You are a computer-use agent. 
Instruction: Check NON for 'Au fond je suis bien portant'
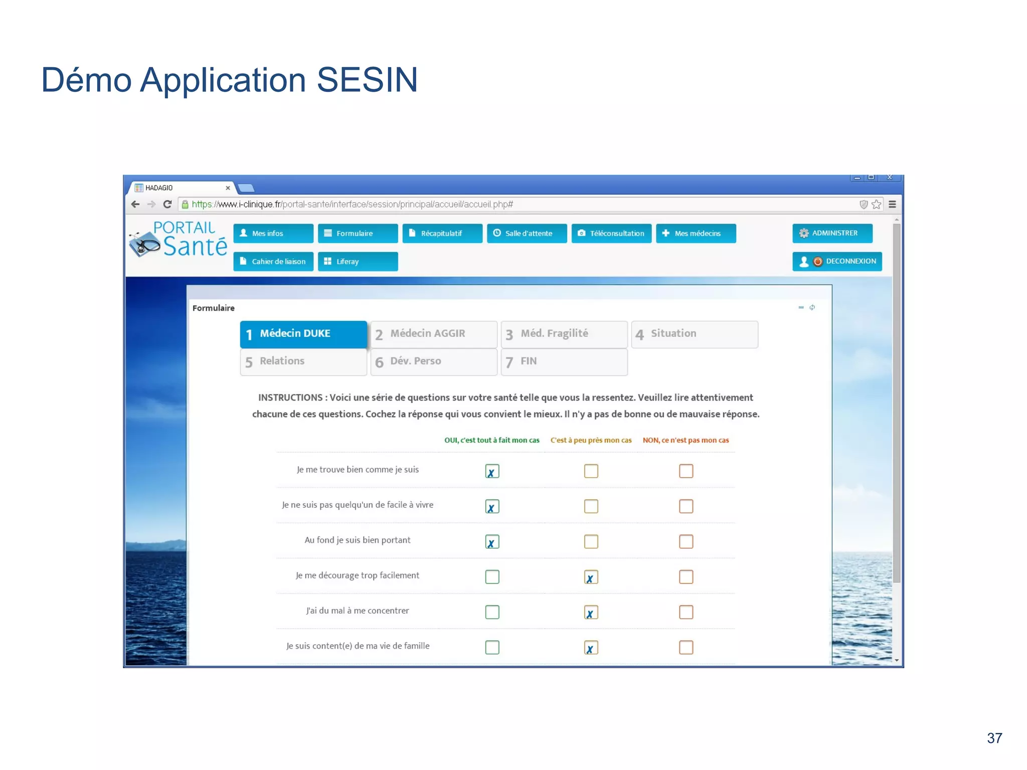(x=686, y=541)
